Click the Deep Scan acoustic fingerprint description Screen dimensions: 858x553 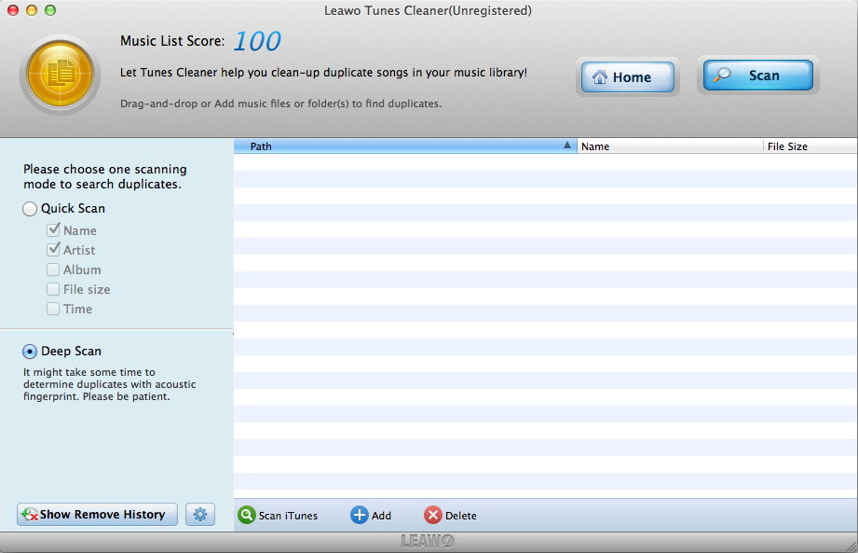pyautogui.click(x=109, y=384)
